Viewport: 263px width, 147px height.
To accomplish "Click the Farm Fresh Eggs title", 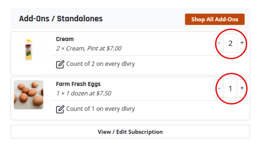I will point(78,84).
